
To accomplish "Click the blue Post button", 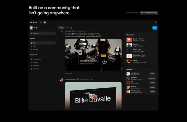I will 155,28.
